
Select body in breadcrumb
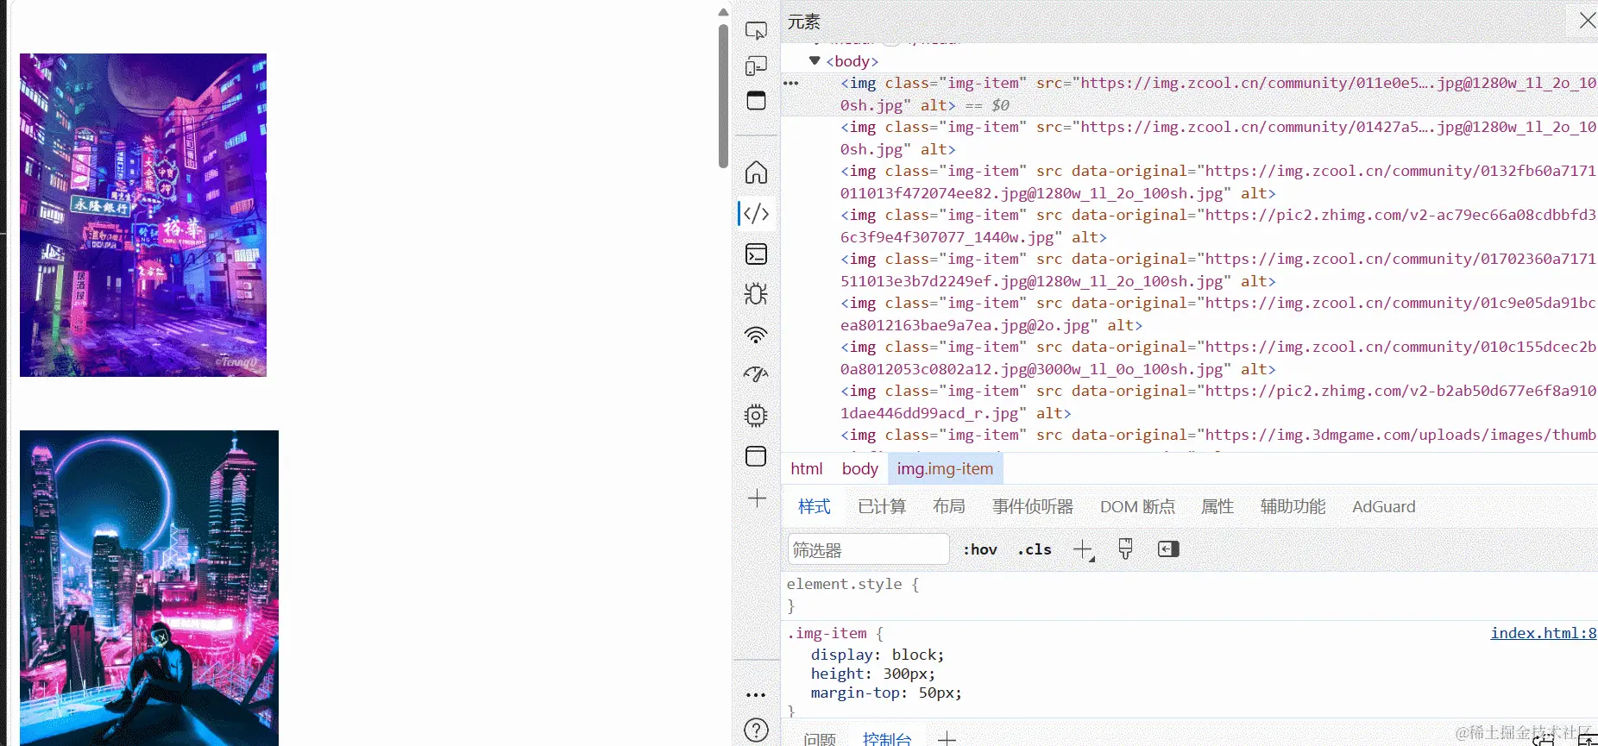[859, 468]
